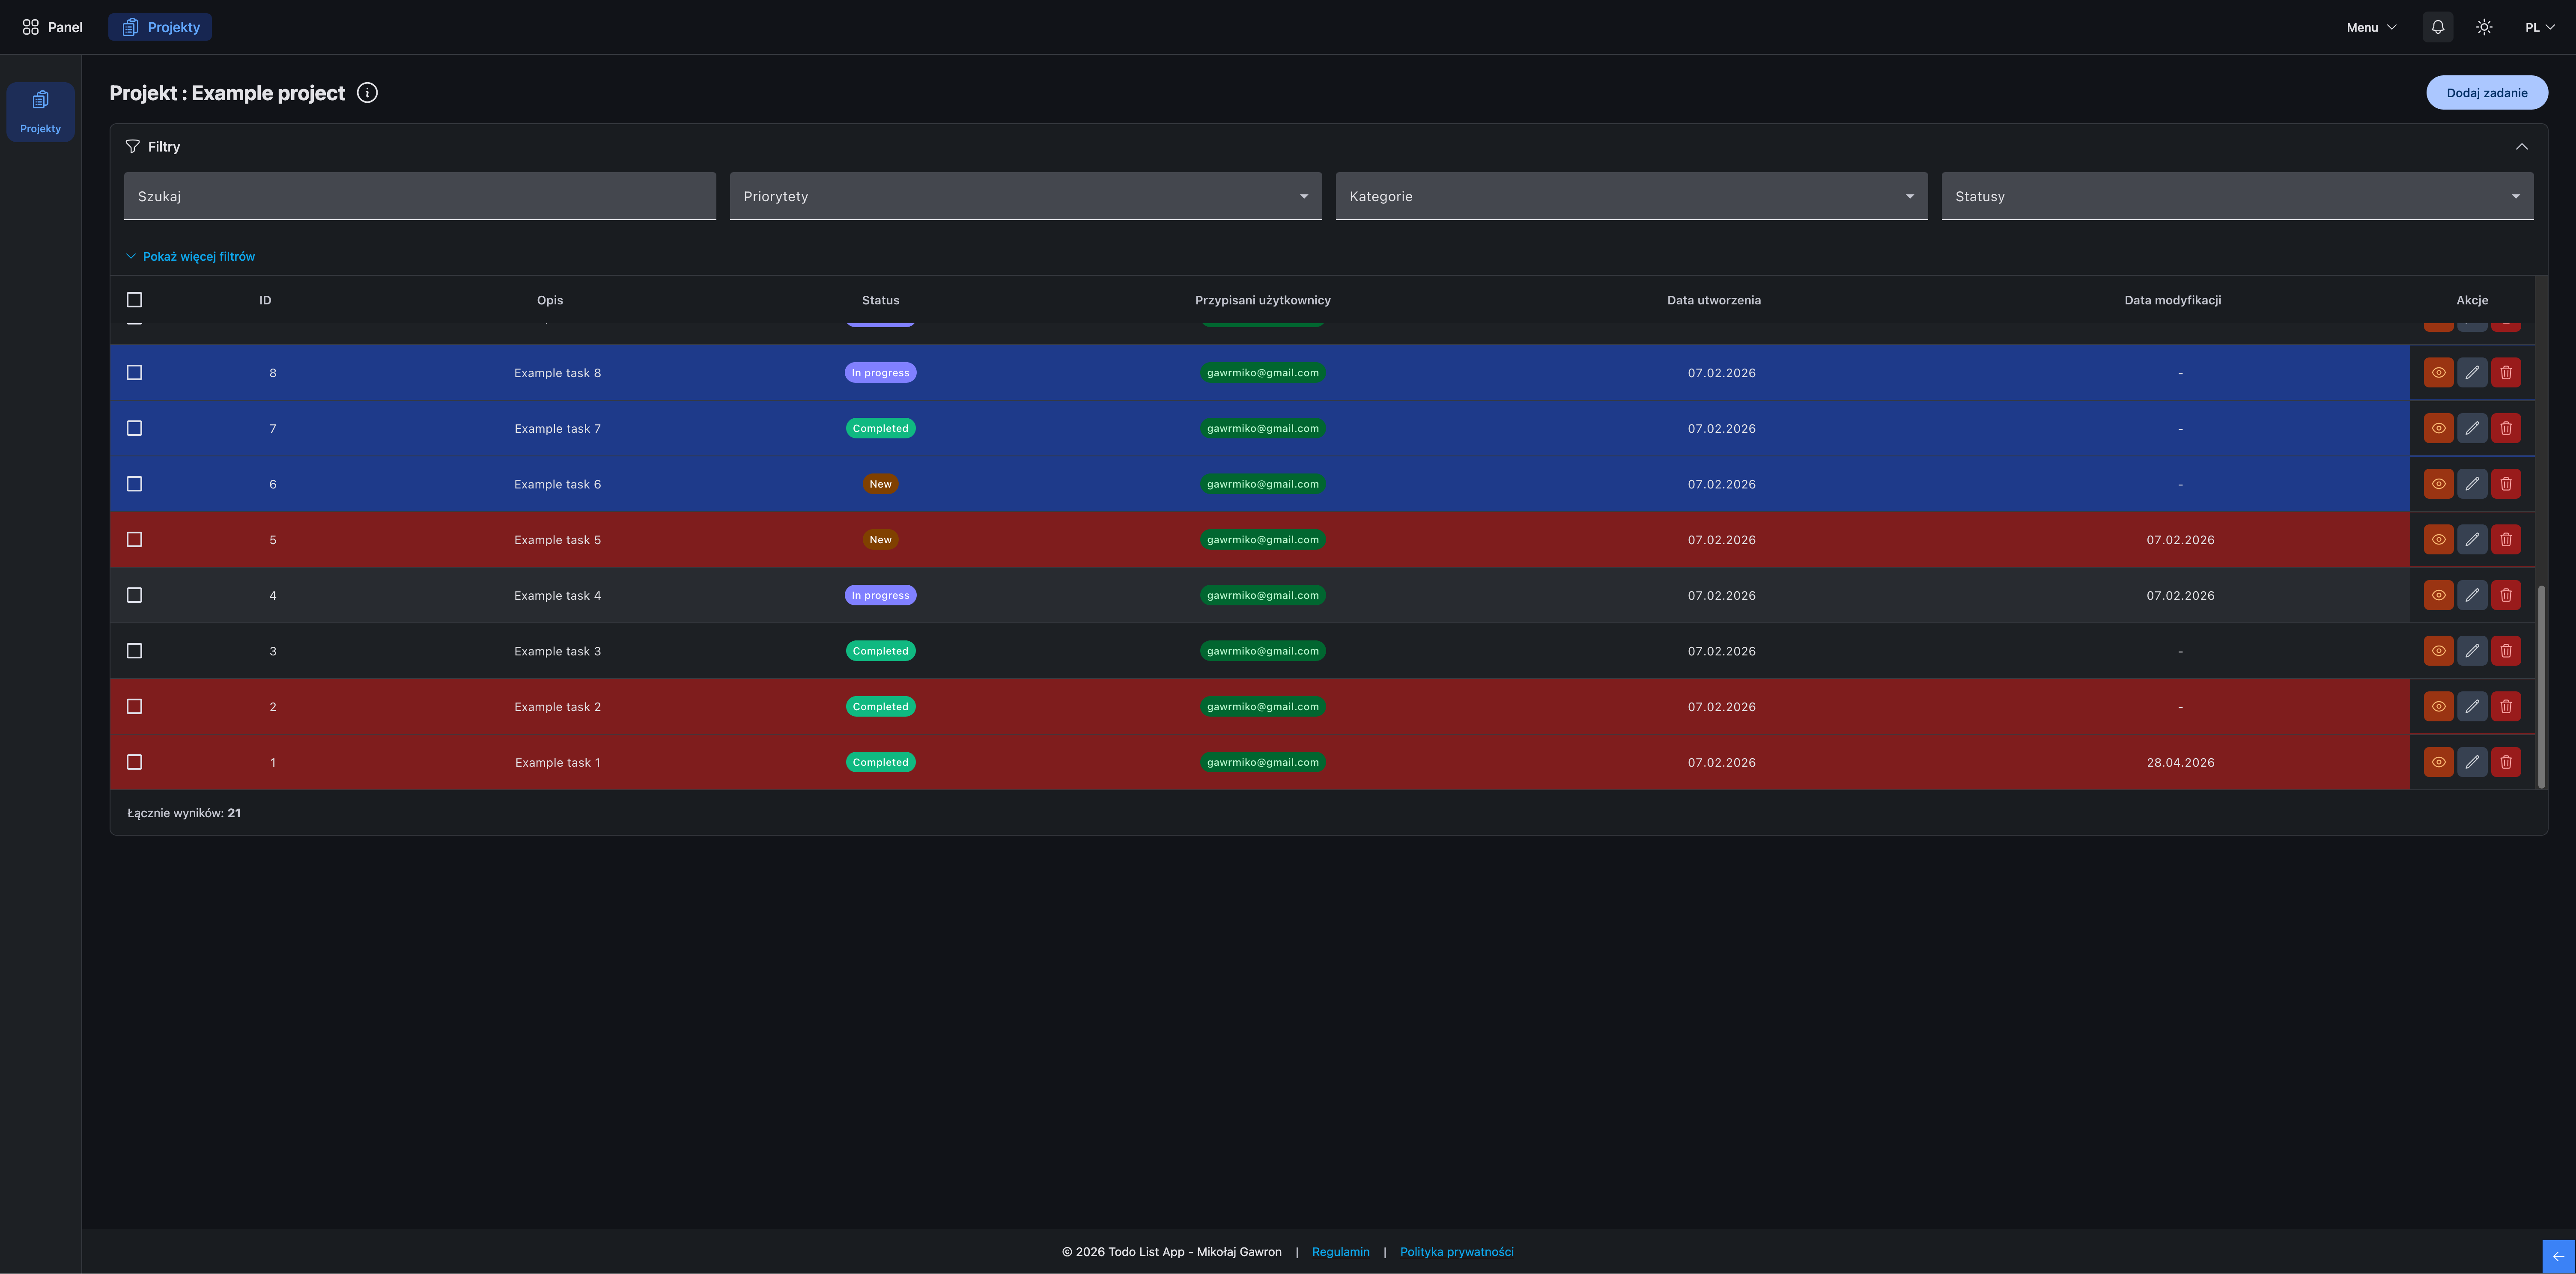Edit Example task 5 pencil icon
2576x1274 pixels.
tap(2472, 539)
